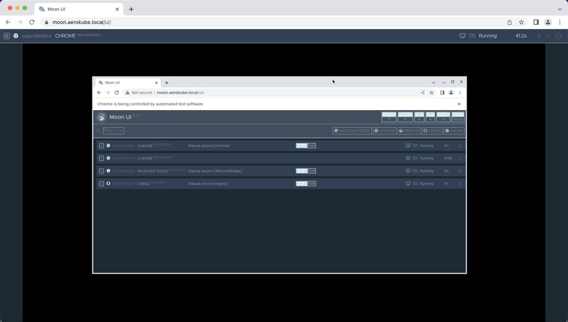This screenshot has height=322, width=568.
Task: Click the LICENSE indicator box
Action: pos(443,117)
